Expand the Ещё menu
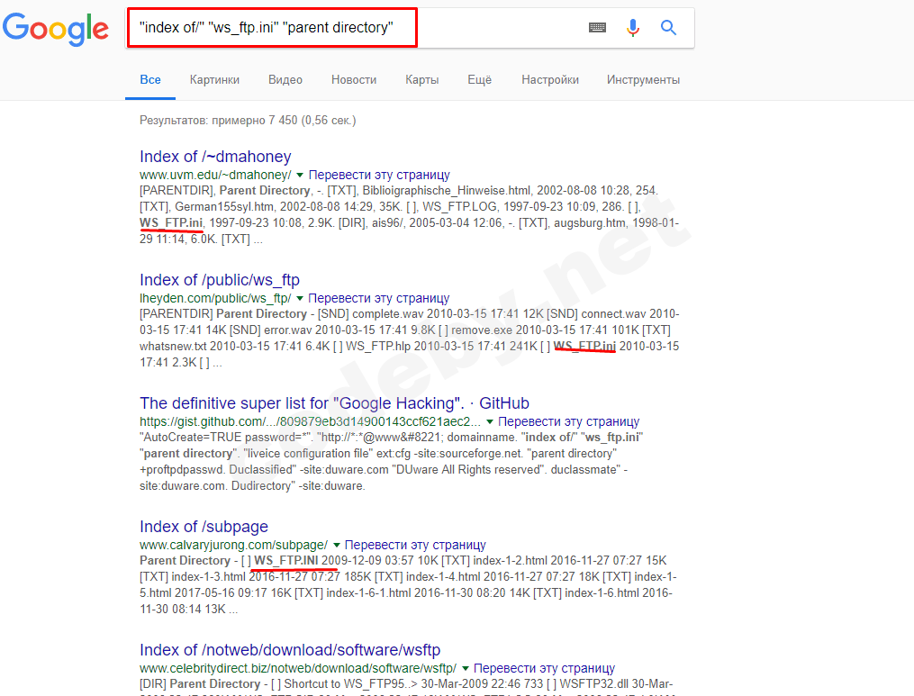This screenshot has height=696, width=914. (480, 80)
